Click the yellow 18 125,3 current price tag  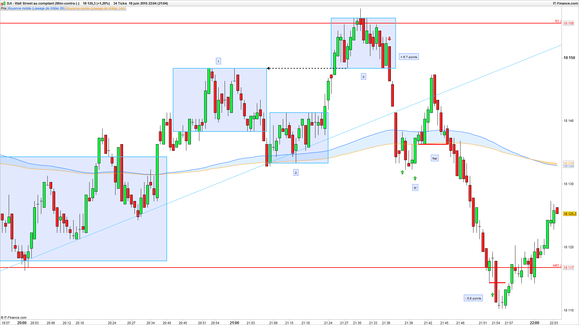pos(570,214)
